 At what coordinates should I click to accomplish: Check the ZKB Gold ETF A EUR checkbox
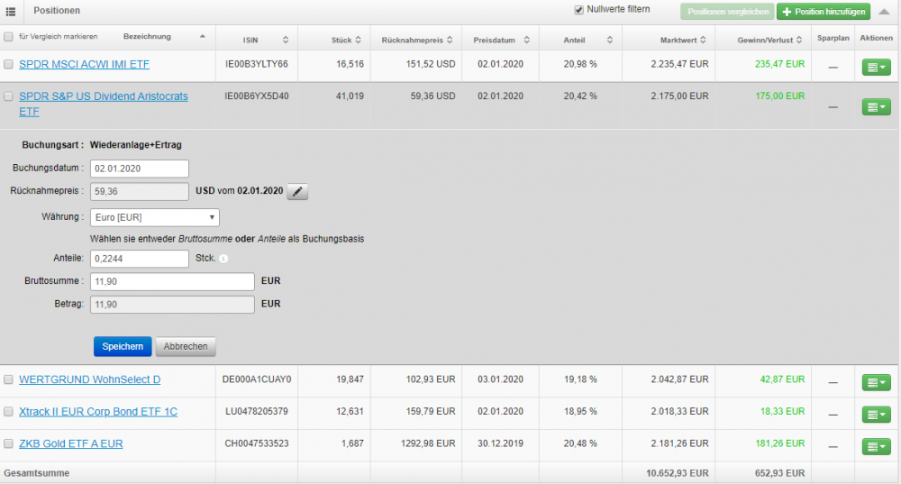pyautogui.click(x=8, y=443)
